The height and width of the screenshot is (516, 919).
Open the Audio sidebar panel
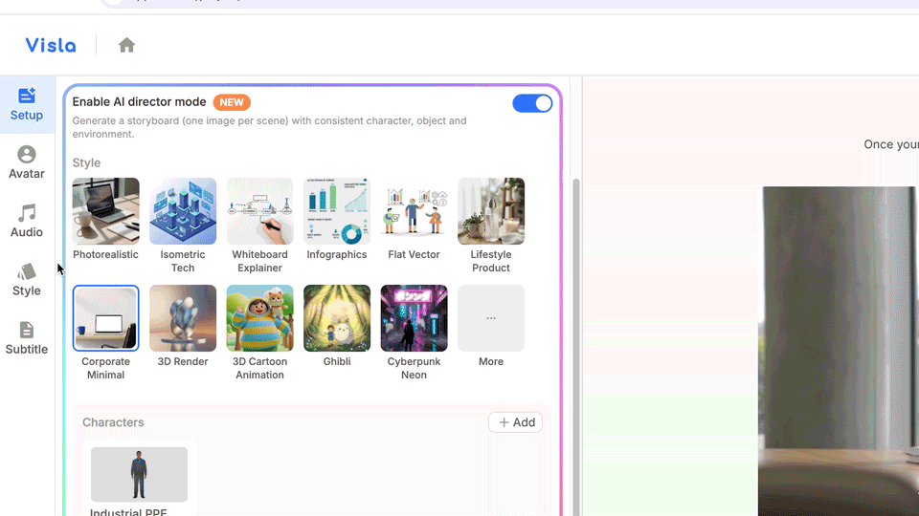[x=27, y=221]
